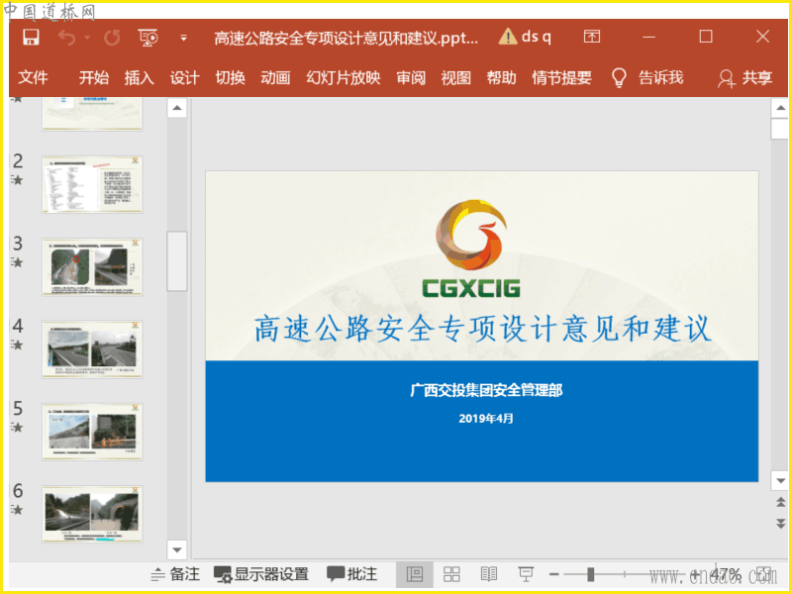Switch to Reading view icon

(x=488, y=574)
